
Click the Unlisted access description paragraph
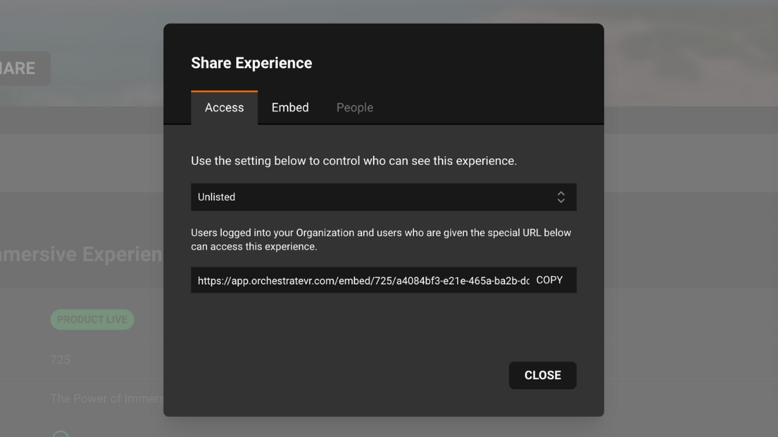(381, 239)
